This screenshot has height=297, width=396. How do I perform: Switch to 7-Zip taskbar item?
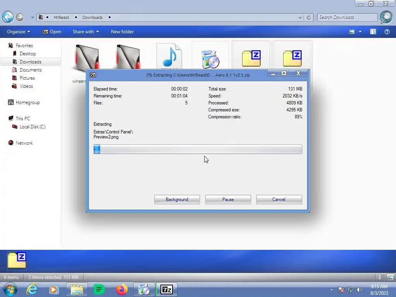[166, 289]
